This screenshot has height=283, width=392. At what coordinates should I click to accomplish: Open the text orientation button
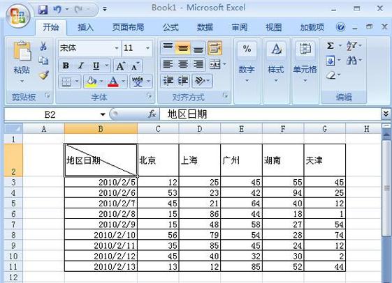pos(202,81)
